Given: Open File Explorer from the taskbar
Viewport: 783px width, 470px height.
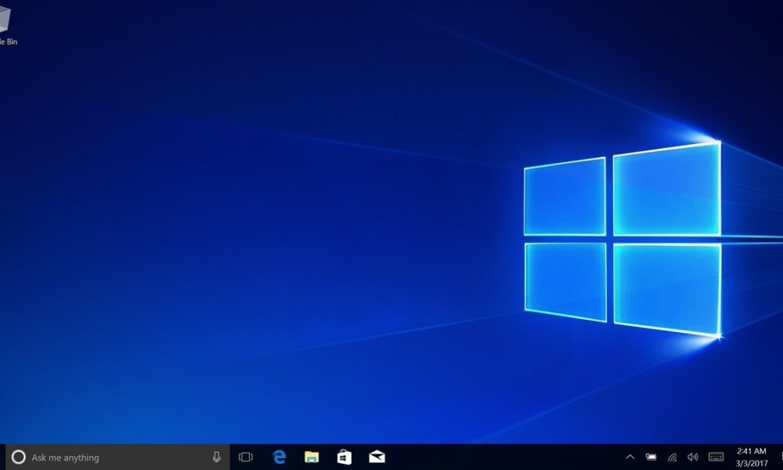Looking at the screenshot, I should [312, 457].
